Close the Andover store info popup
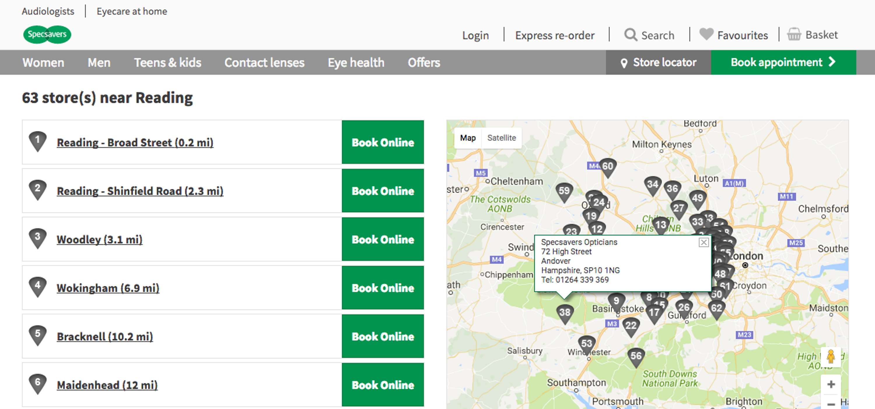 click(x=703, y=242)
